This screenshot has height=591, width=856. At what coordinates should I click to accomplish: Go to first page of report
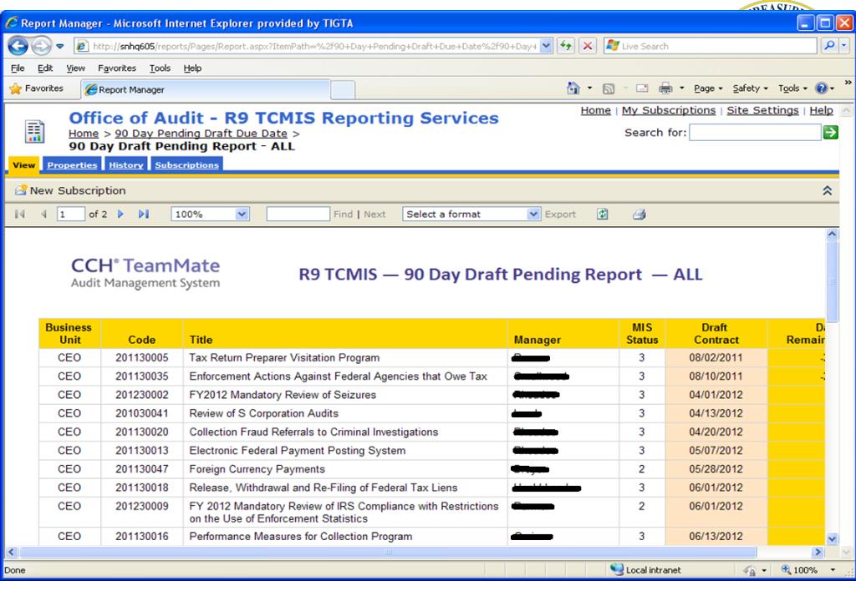pos(20,215)
